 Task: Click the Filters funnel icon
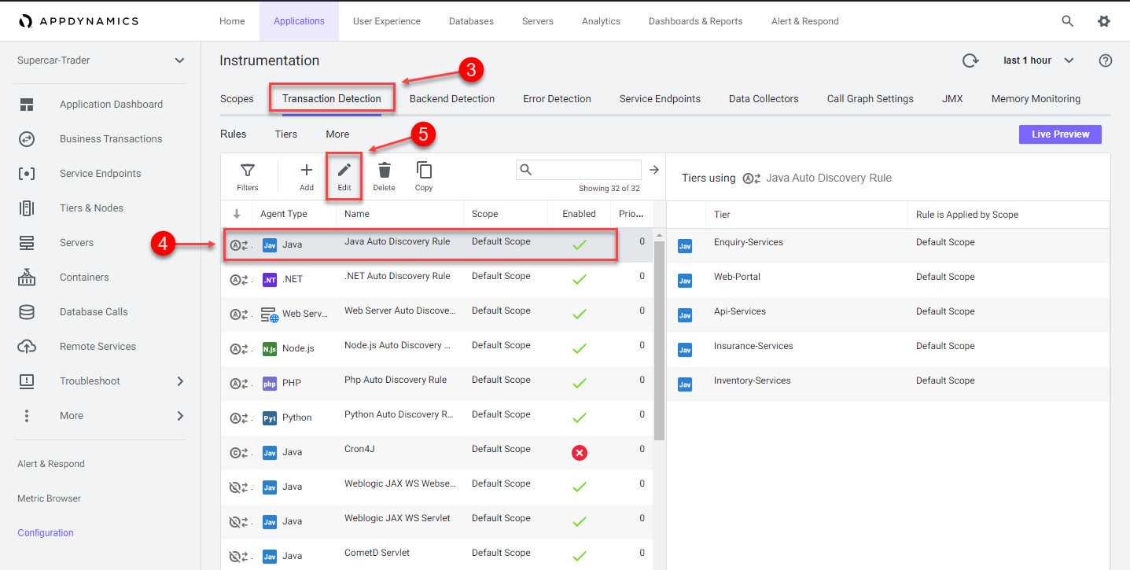pos(248,170)
